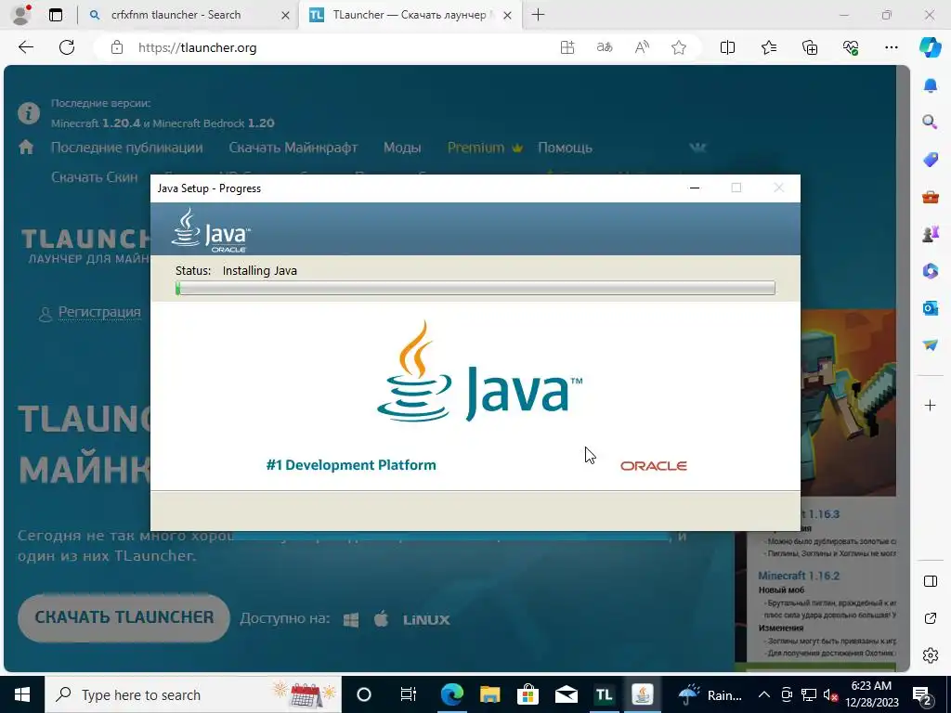Choose the Windows platform icon
Viewport: 951px width, 713px height.
click(x=350, y=619)
